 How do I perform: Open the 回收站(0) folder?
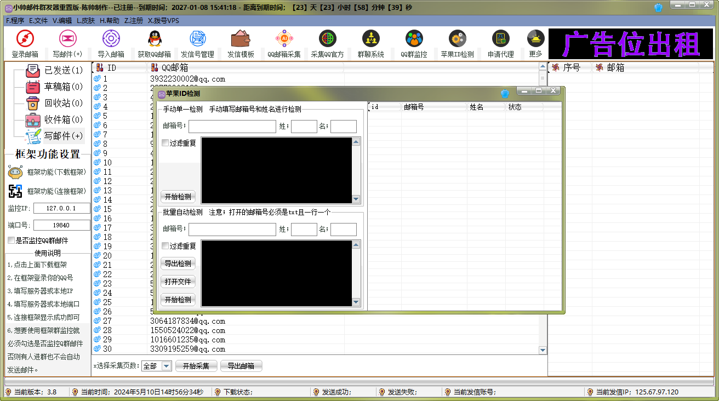click(55, 103)
